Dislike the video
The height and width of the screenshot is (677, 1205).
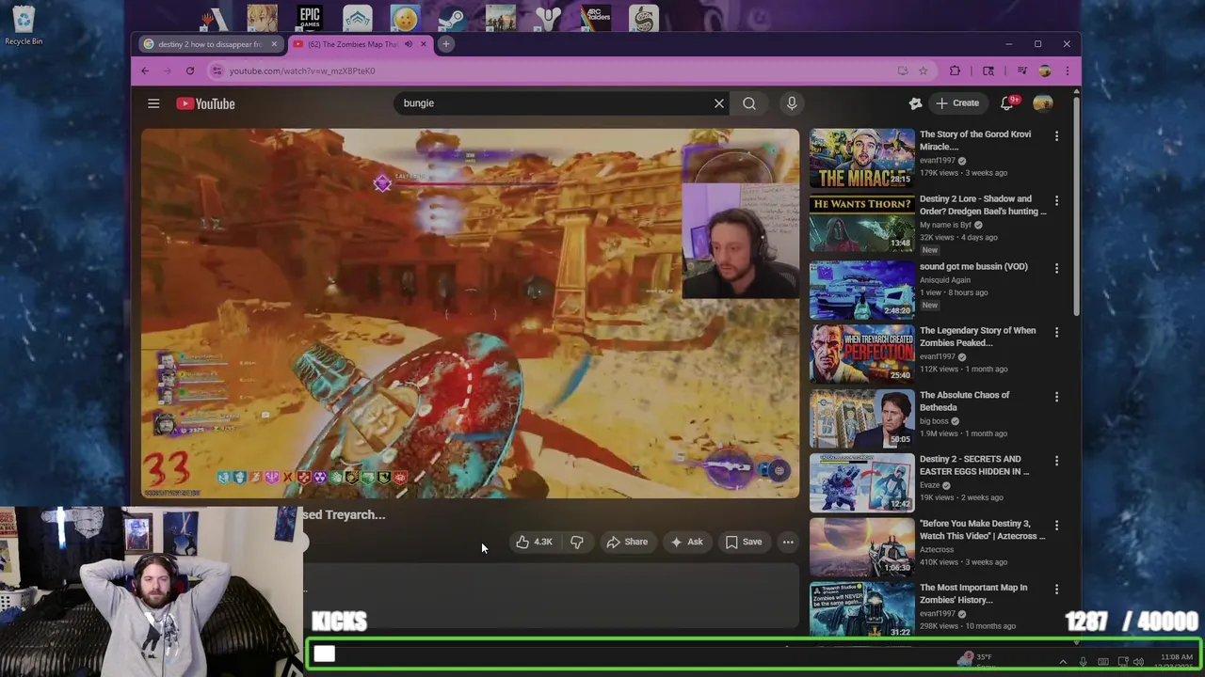577,542
